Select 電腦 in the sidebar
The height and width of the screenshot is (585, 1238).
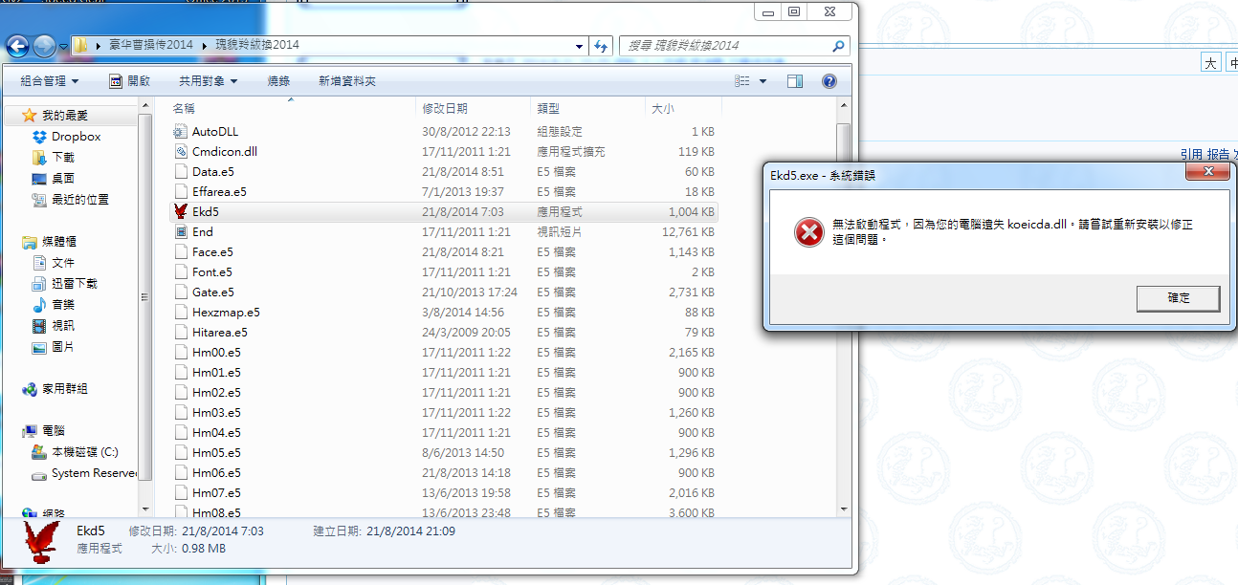click(x=53, y=431)
